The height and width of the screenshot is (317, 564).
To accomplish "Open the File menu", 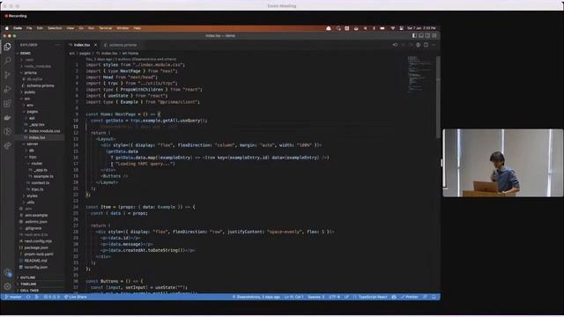I will point(29,28).
